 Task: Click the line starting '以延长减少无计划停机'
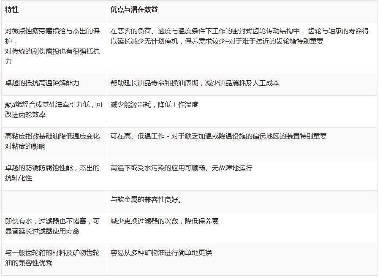pyautogui.click(x=217, y=41)
